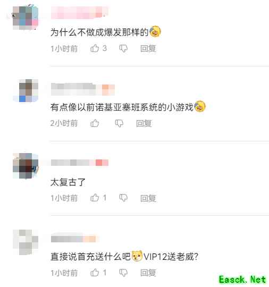The width and height of the screenshot is (269, 287).
Task: Reply to the comment 太复古了
Action: click(x=148, y=198)
